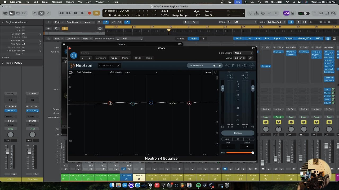Image resolution: width=339 pixels, height=190 pixels.
Task: Open Neutron settings gear icon
Action: tap(239, 65)
